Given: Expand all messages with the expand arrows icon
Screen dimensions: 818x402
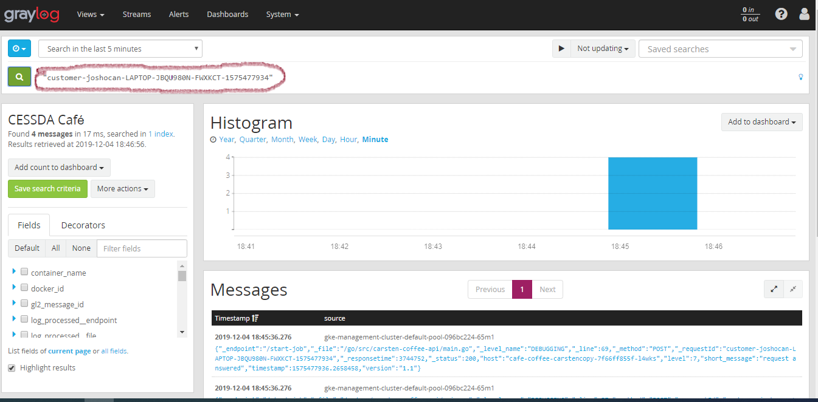Looking at the screenshot, I should (x=774, y=289).
